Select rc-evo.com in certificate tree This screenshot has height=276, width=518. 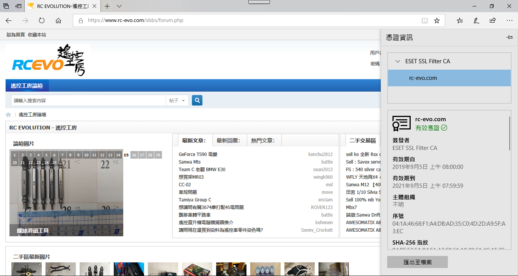[449, 78]
